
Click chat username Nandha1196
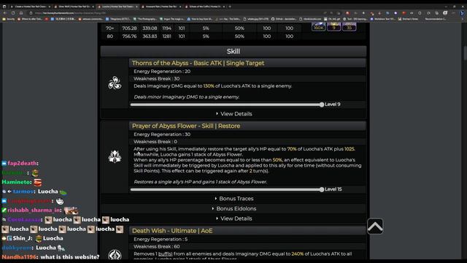[x=19, y=256]
